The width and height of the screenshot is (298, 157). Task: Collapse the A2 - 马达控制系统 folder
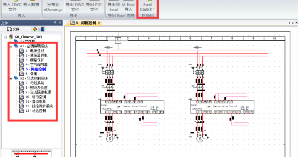[x=11, y=78]
